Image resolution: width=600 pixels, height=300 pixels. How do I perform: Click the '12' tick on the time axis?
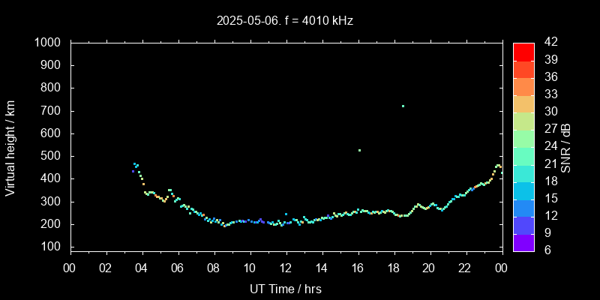tap(285, 267)
